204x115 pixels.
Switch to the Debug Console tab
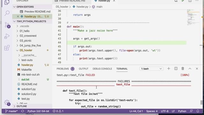pos(102,69)
